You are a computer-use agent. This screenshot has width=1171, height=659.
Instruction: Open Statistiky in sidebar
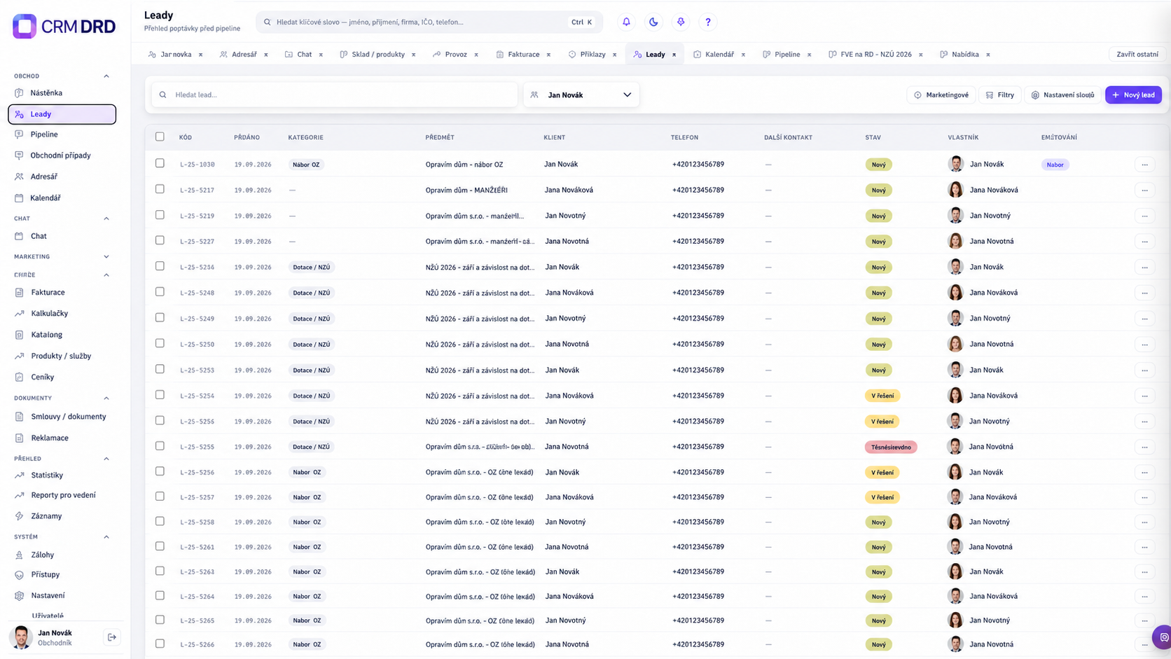47,475
